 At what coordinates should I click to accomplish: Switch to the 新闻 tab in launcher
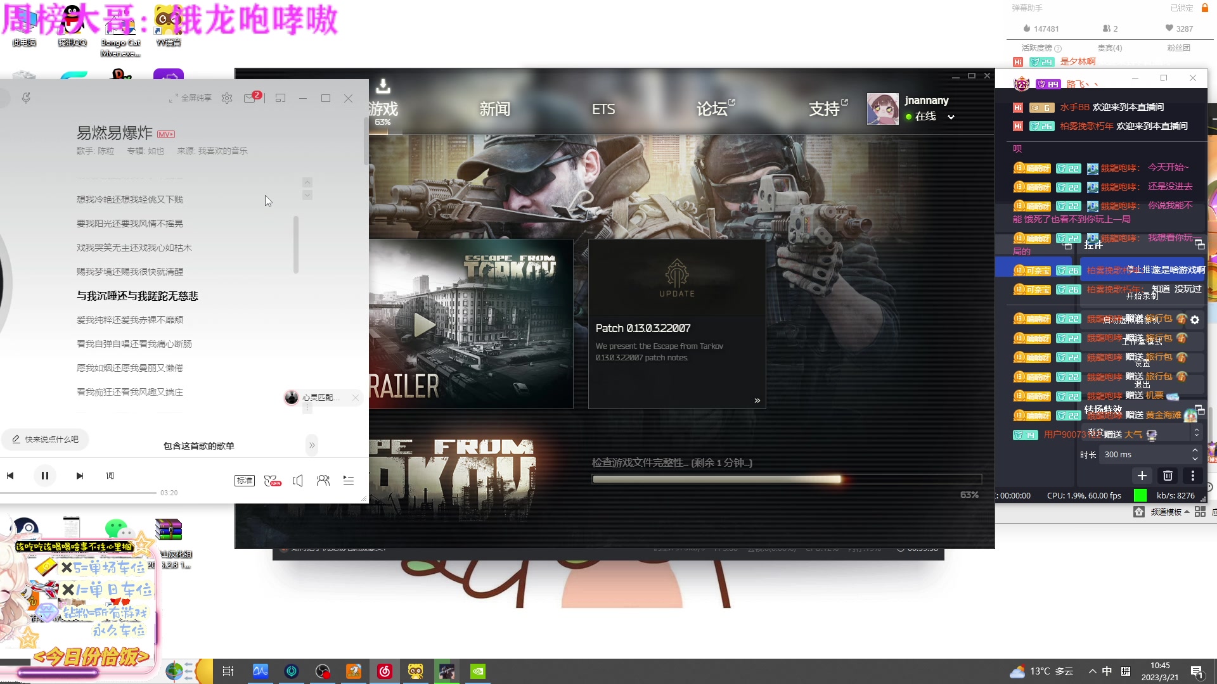[495, 110]
